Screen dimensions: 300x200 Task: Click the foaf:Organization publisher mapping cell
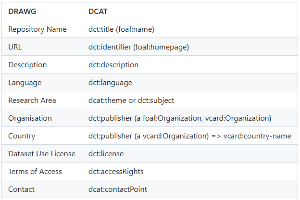(180, 118)
